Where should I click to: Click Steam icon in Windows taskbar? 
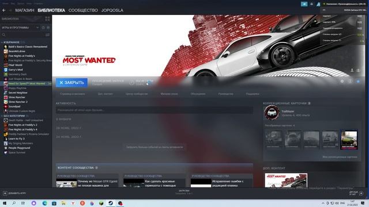[111, 203]
